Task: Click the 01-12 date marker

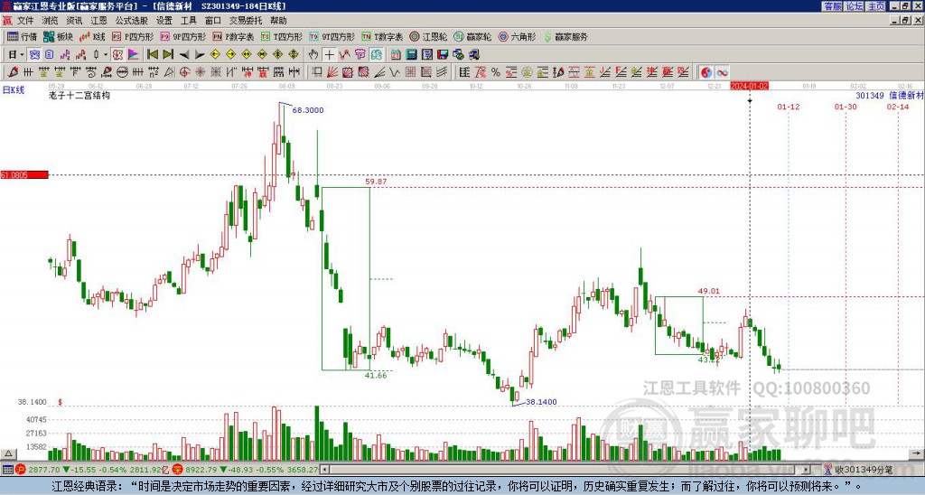Action: click(x=788, y=107)
